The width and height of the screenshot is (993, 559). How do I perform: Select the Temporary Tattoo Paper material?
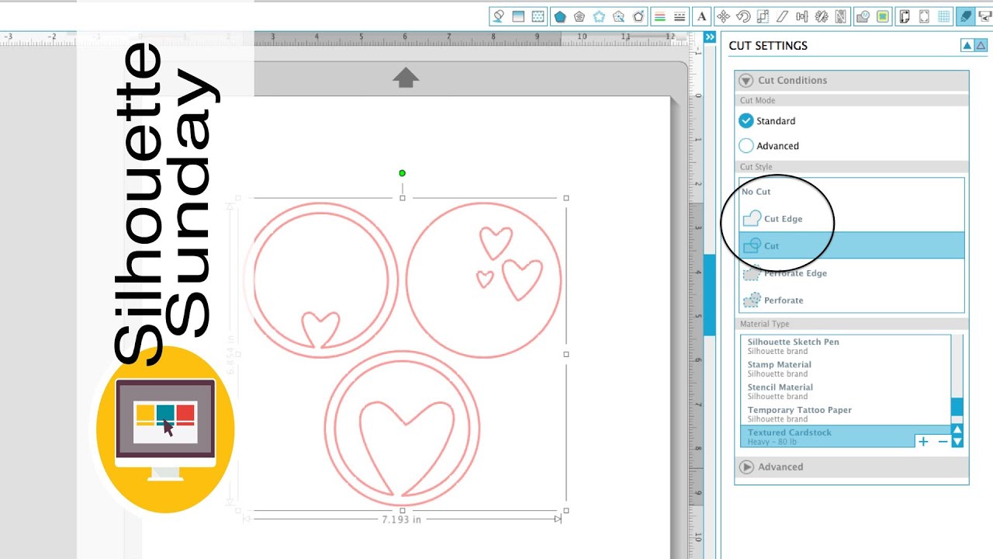846,414
